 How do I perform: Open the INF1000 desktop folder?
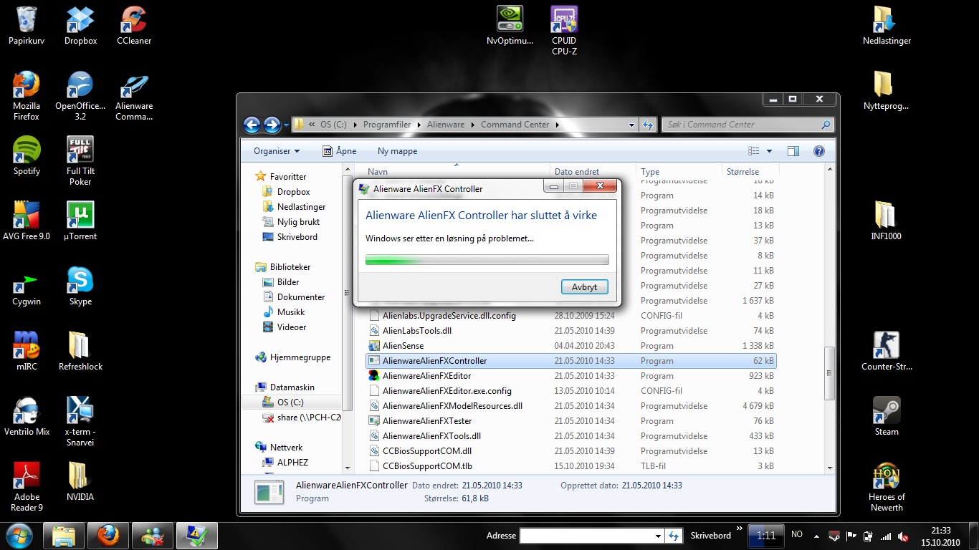(x=887, y=221)
